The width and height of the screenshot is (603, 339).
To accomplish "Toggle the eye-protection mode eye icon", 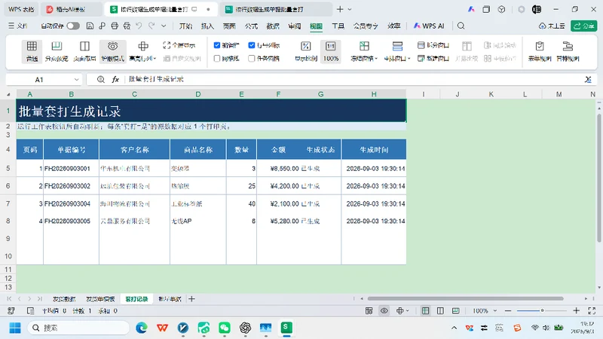I will [x=112, y=46].
